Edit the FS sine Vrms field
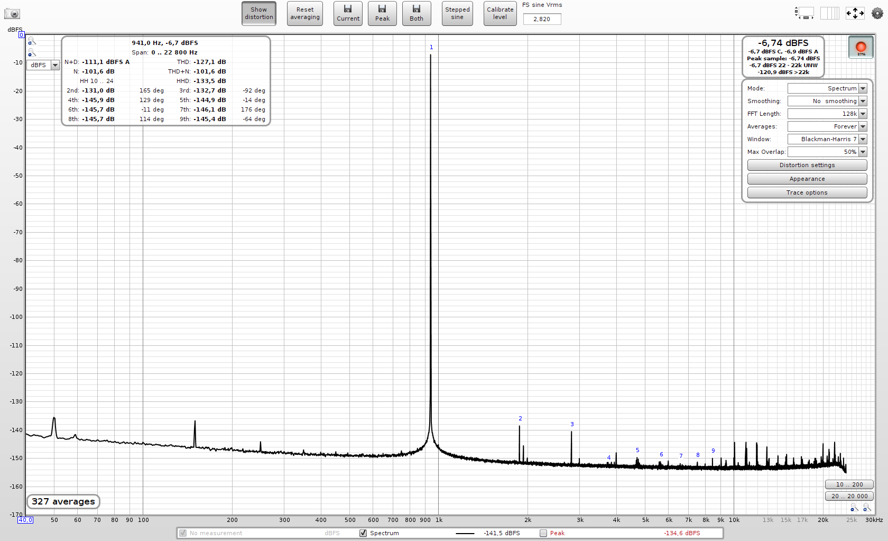Viewport: 888px width, 541px height. point(542,19)
